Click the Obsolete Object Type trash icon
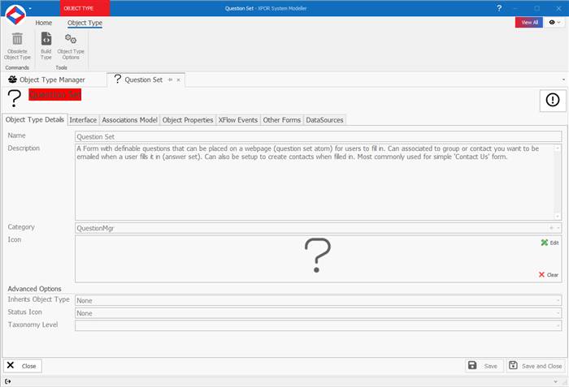The height and width of the screenshot is (387, 569). [x=17, y=39]
